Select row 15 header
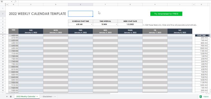 pyautogui.click(x=3, y=51)
